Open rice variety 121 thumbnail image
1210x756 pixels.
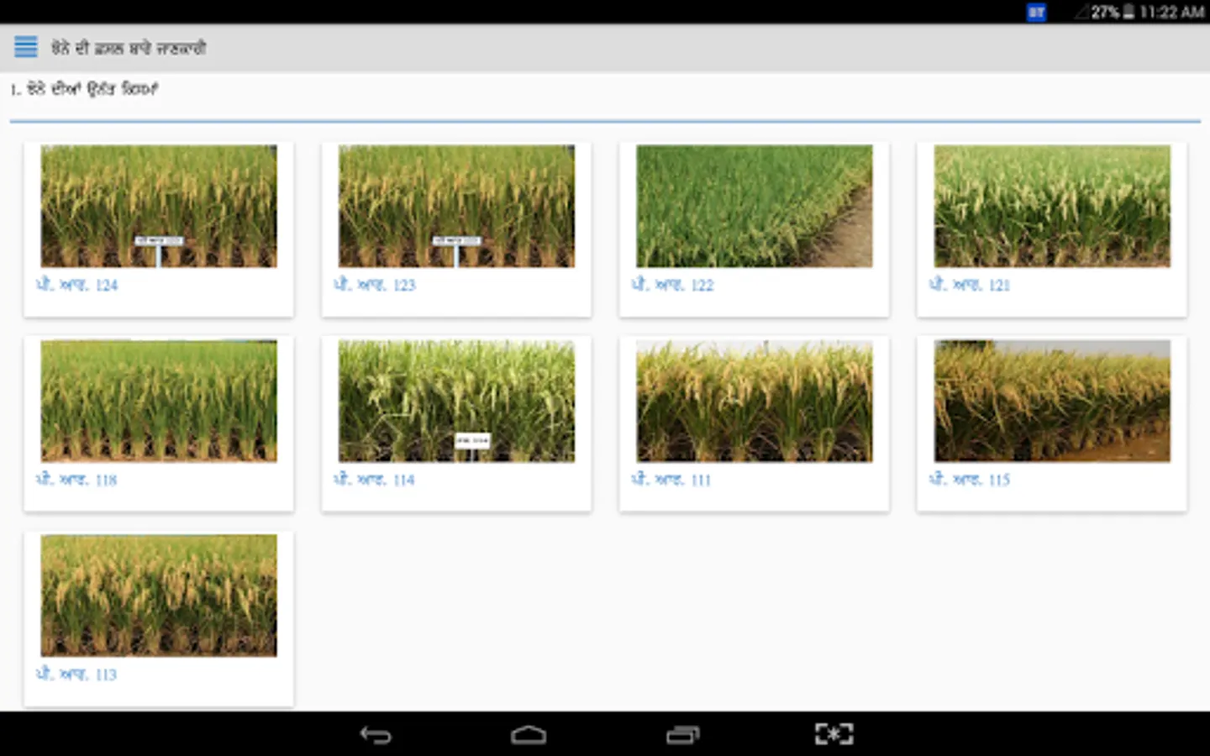tap(1052, 207)
